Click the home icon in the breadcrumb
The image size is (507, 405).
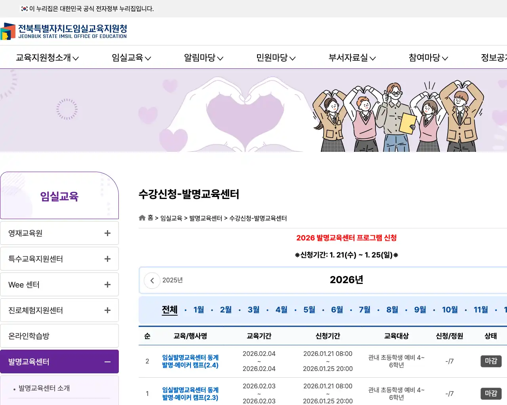(x=142, y=218)
